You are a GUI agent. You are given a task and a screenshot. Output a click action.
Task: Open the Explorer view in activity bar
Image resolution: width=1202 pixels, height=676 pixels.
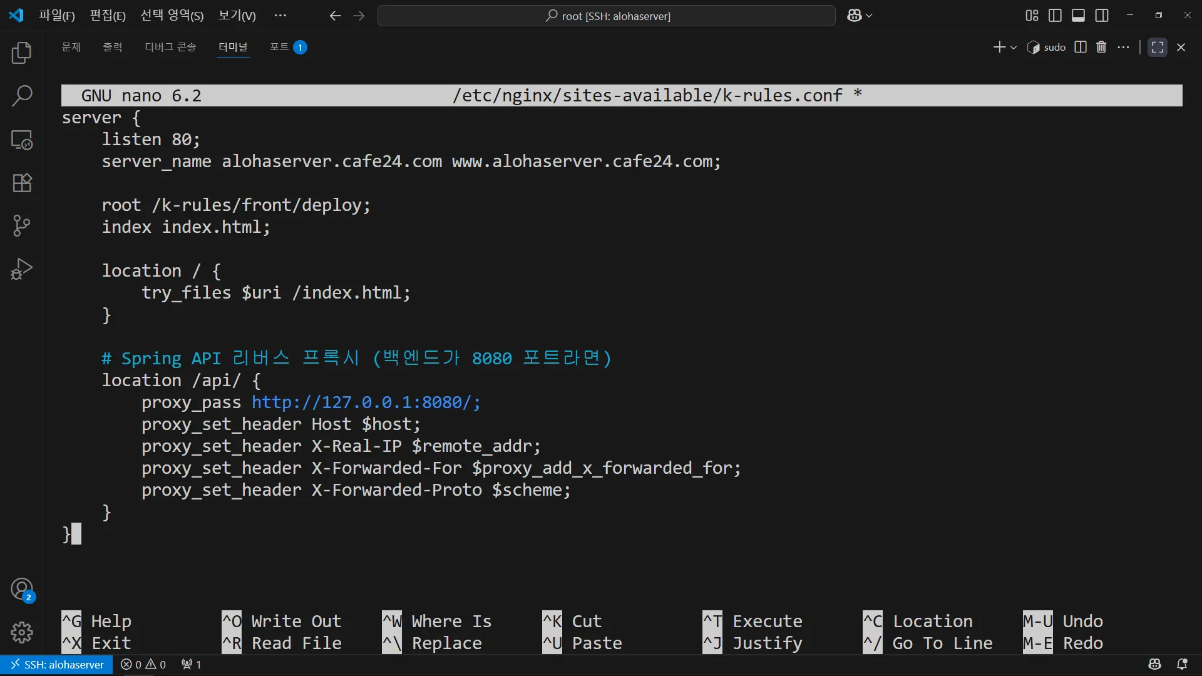point(22,53)
